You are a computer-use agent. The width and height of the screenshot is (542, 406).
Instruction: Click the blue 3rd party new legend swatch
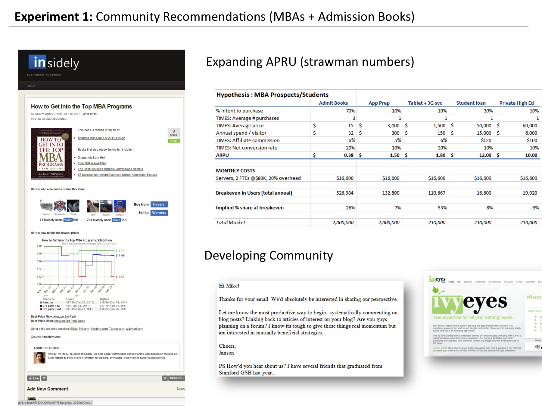click(x=41, y=306)
